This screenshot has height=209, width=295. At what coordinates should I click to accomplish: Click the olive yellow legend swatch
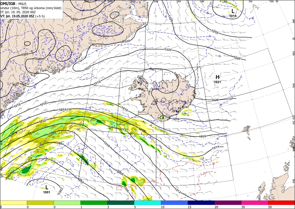coord(40,203)
